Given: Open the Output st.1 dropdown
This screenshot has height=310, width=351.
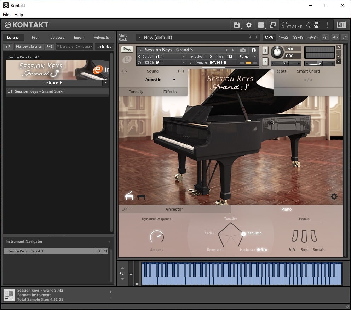Looking at the screenshot, I should 162,56.
